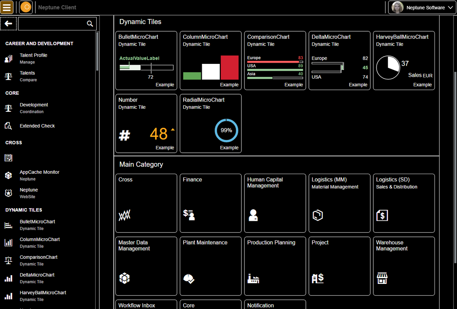Open the Extended Check entry
The image size is (457, 309).
37,126
